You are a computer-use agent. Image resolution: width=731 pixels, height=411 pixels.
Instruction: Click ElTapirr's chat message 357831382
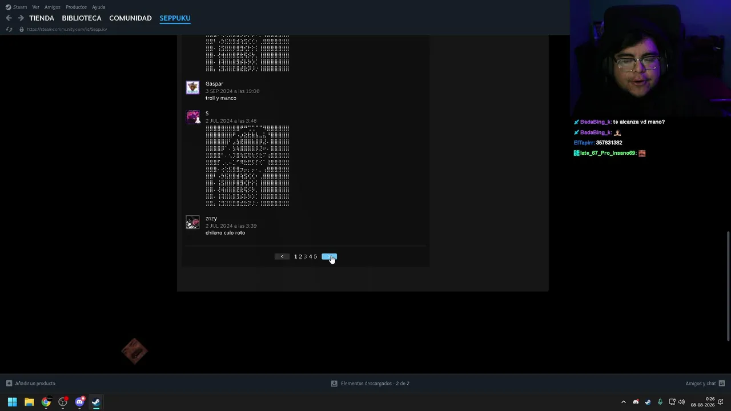(x=609, y=143)
